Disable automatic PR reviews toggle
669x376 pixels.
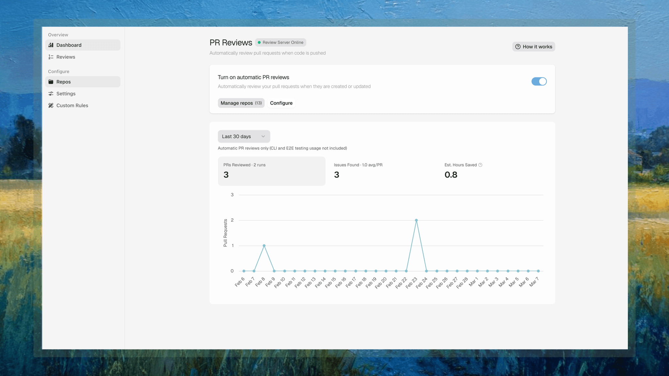point(539,81)
